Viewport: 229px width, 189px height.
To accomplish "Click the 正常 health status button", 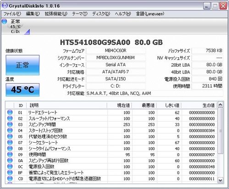I will (x=22, y=65).
